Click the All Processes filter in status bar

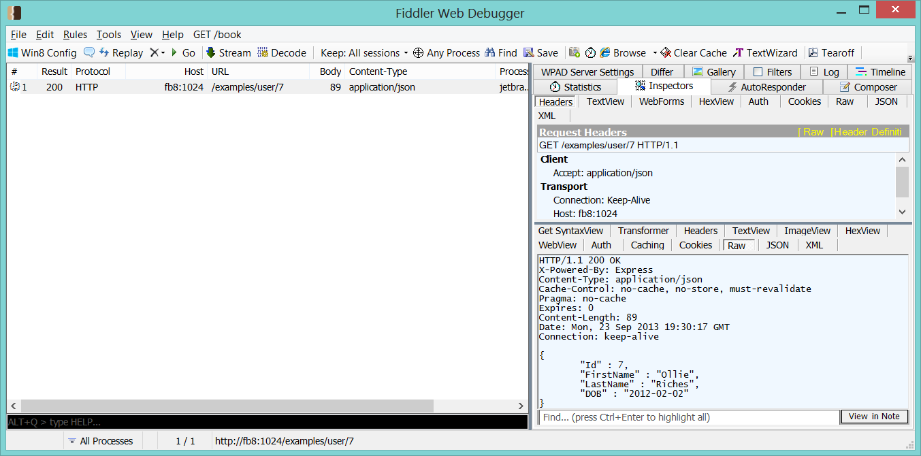(x=100, y=441)
